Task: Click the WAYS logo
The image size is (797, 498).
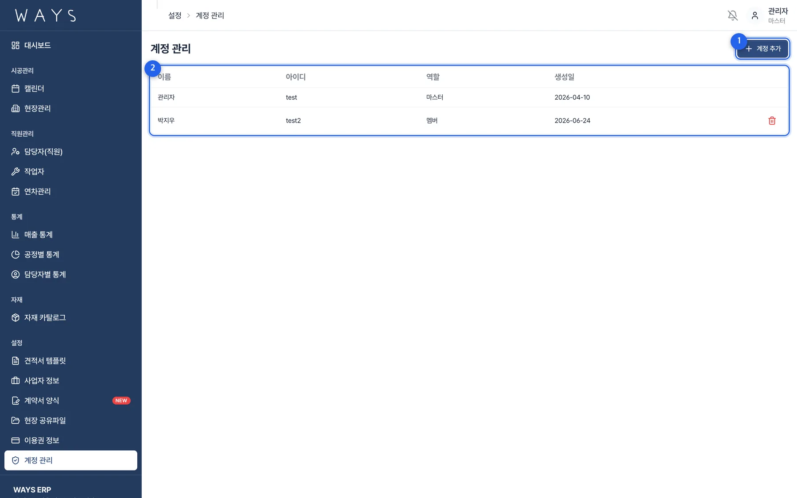Action: (x=46, y=15)
